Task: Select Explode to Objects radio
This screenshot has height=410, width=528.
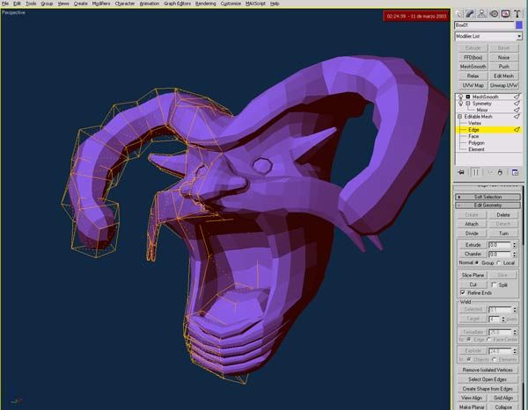Action: pyautogui.click(x=468, y=360)
